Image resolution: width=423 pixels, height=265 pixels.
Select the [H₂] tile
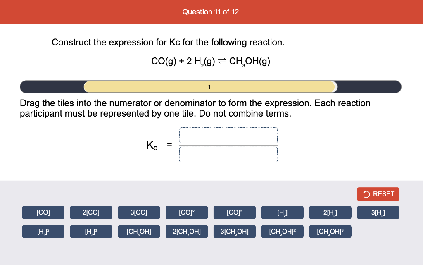[x=282, y=212]
